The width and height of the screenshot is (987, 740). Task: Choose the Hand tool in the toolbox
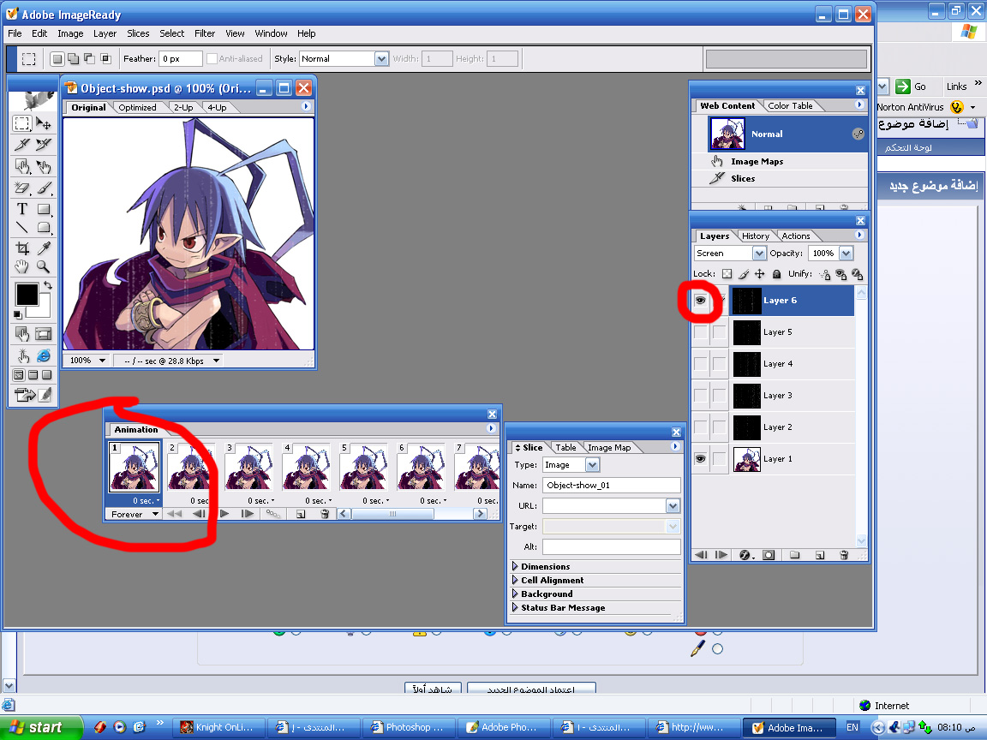click(23, 267)
